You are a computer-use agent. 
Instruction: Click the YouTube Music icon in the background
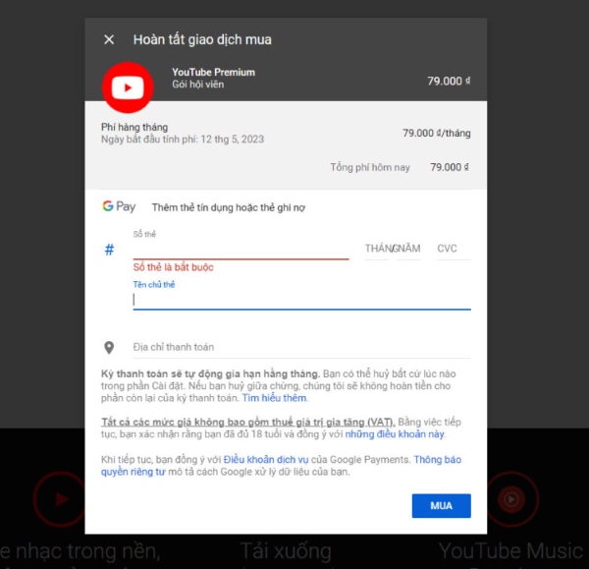click(x=511, y=499)
